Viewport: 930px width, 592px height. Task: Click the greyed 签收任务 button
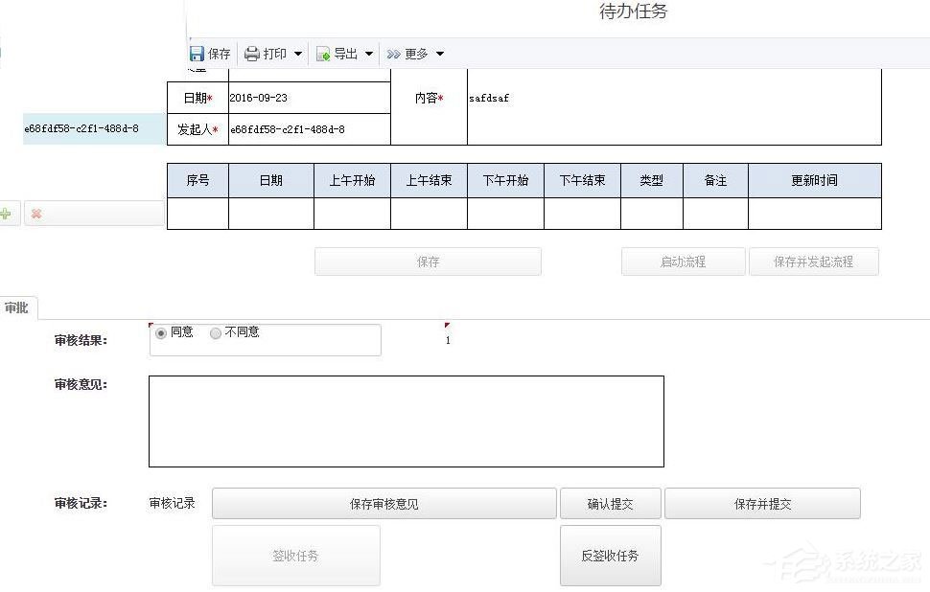coord(296,556)
